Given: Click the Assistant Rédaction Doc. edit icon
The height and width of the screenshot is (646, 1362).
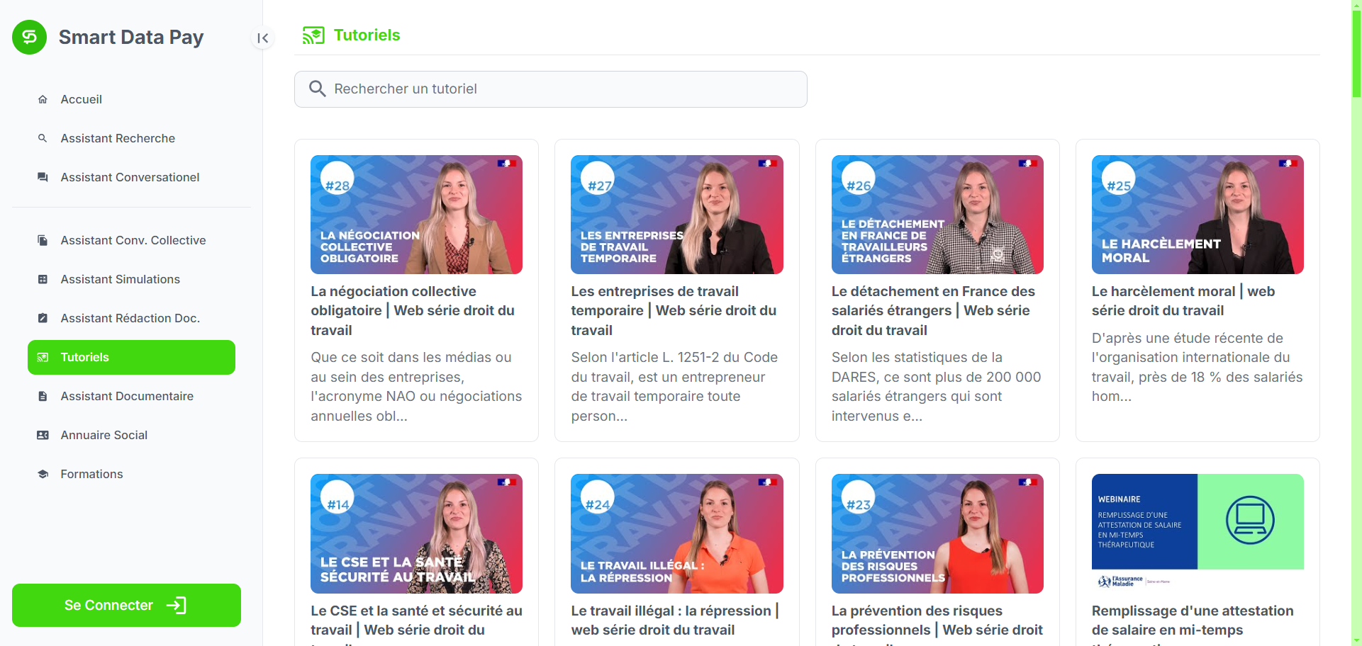Looking at the screenshot, I should click(43, 318).
